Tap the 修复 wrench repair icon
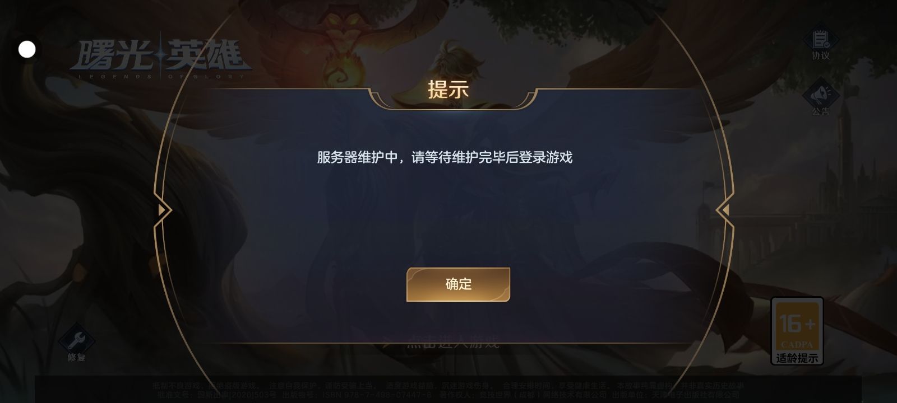Screen dimensions: 897x403 (x=77, y=341)
